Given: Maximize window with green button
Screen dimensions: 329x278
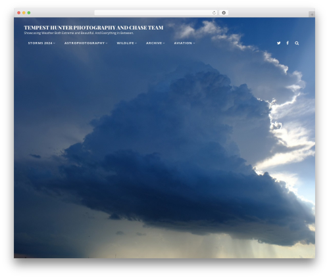Looking at the screenshot, I should pyautogui.click(x=29, y=13).
